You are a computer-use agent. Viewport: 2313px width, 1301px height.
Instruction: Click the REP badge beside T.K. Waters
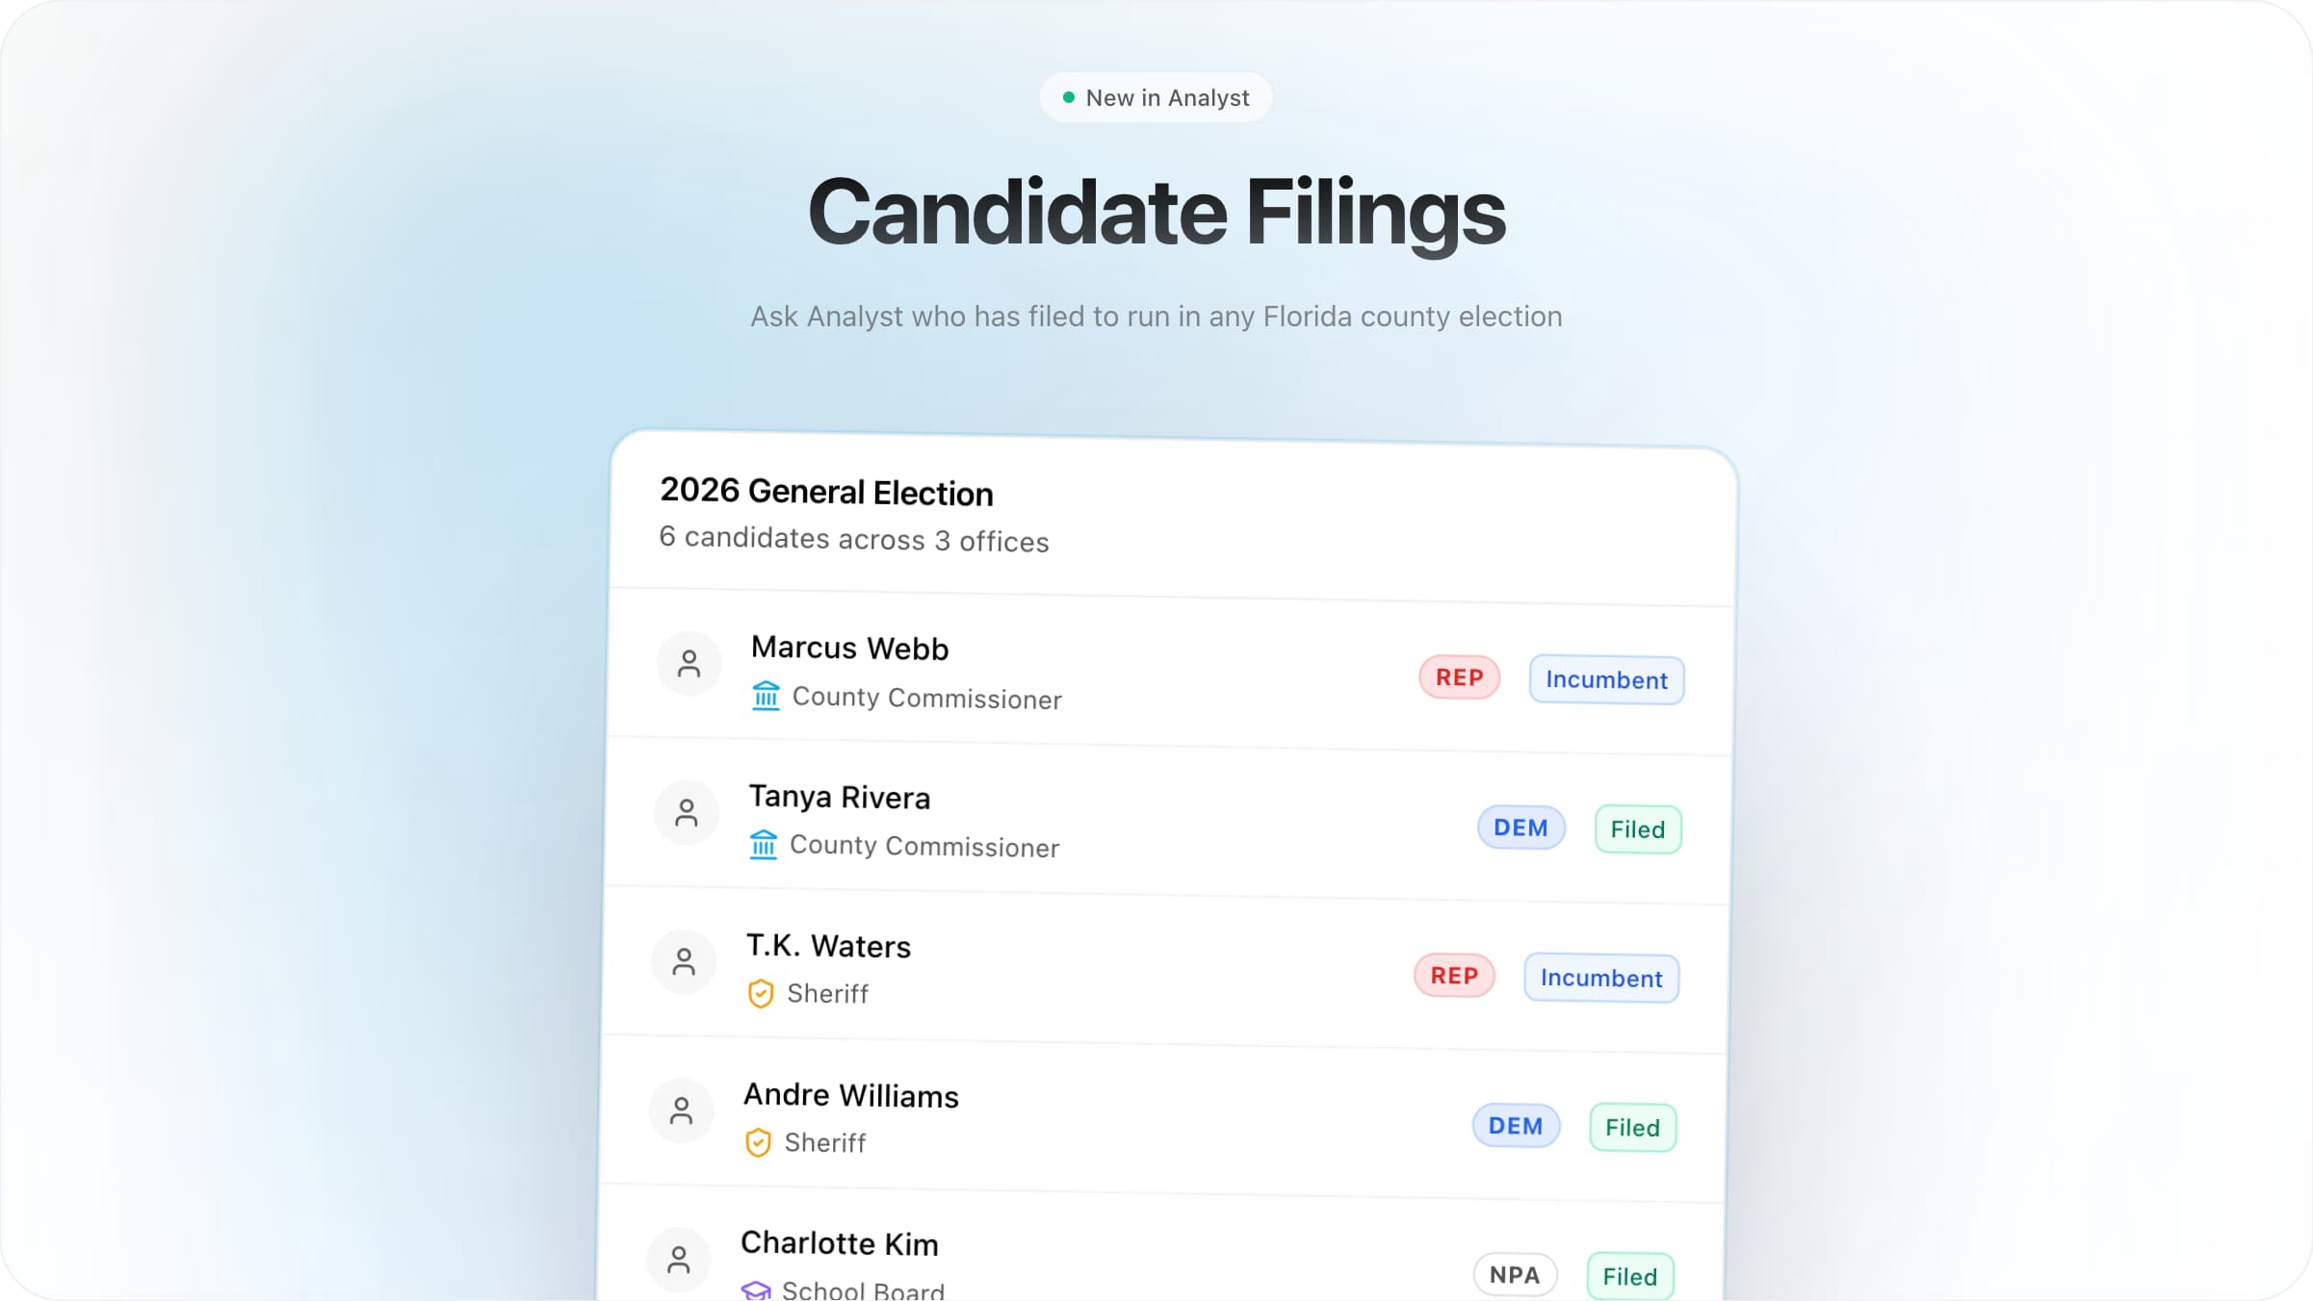tap(1453, 975)
